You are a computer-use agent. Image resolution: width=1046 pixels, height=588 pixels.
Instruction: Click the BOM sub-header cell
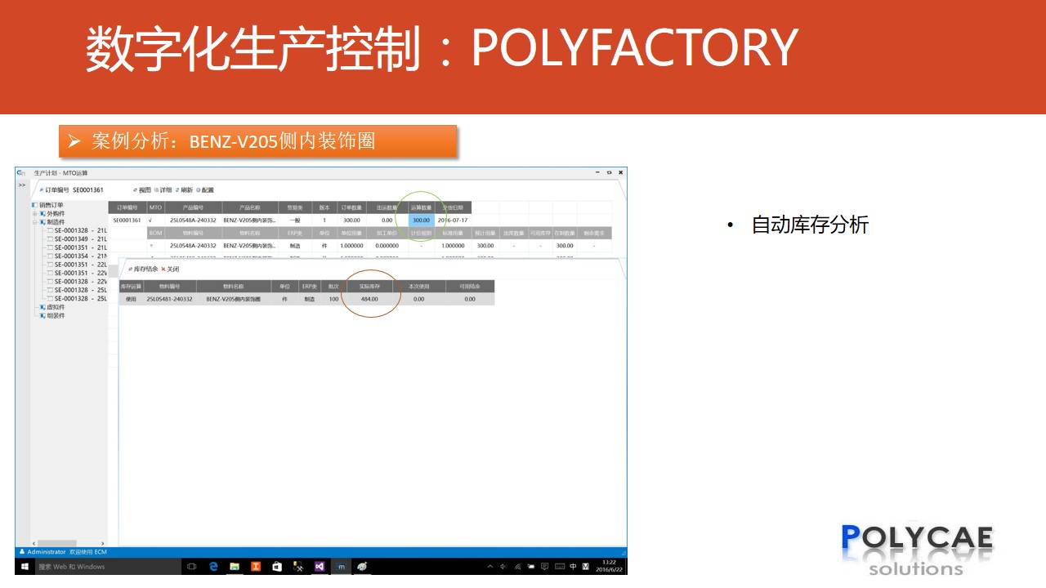tap(156, 233)
